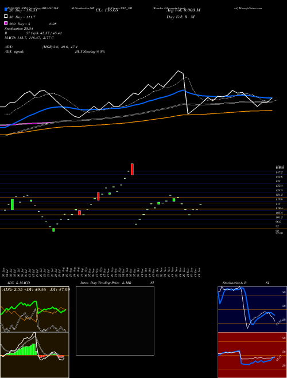Click the '(MGR) 2.6, 49.6, 47.1' values
The width and height of the screenshot is (287, 378).
pos(60,47)
